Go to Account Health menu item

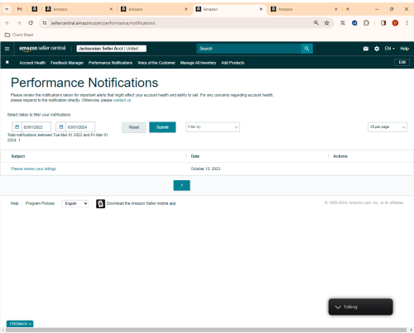point(32,63)
